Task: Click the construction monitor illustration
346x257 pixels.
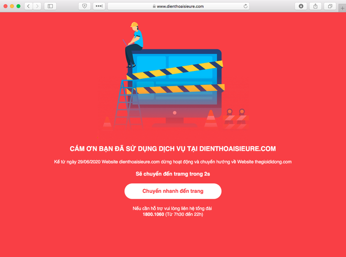Action: coord(175,86)
